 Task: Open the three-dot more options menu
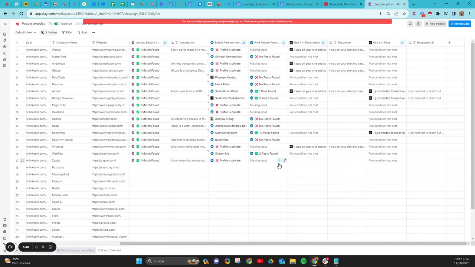(x=94, y=32)
